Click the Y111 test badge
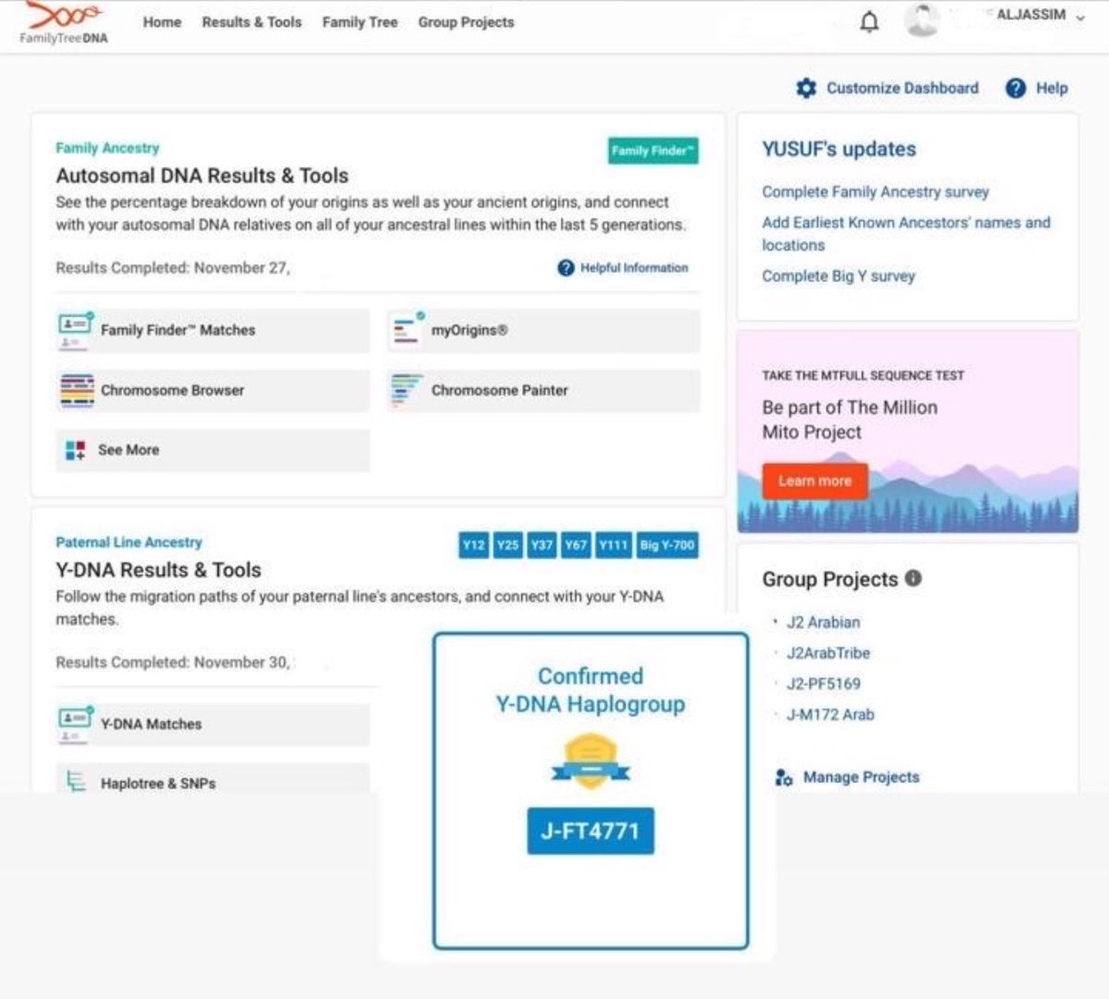Screen dimensions: 1109x999 click(613, 545)
